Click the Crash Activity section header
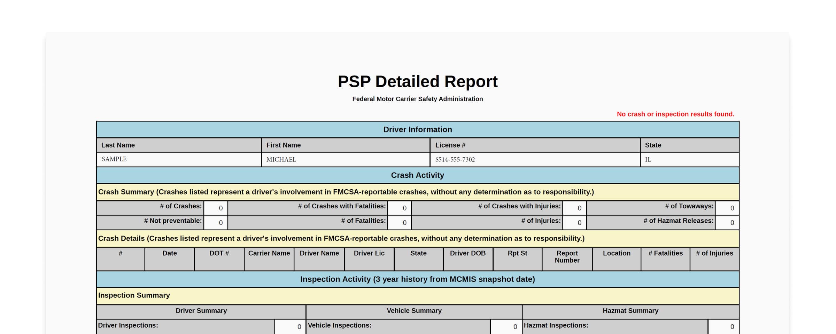Viewport: 836px width, 334px height. click(x=417, y=175)
